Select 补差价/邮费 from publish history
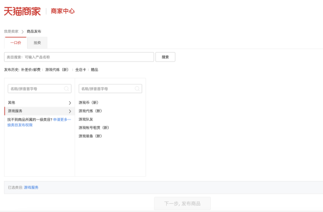The height and width of the screenshot is (212, 323). (31, 70)
